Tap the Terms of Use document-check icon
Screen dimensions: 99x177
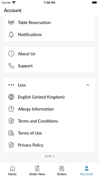11,133
